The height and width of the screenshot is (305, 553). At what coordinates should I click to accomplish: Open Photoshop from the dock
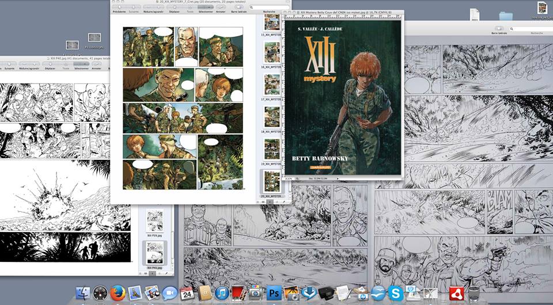[x=274, y=293]
